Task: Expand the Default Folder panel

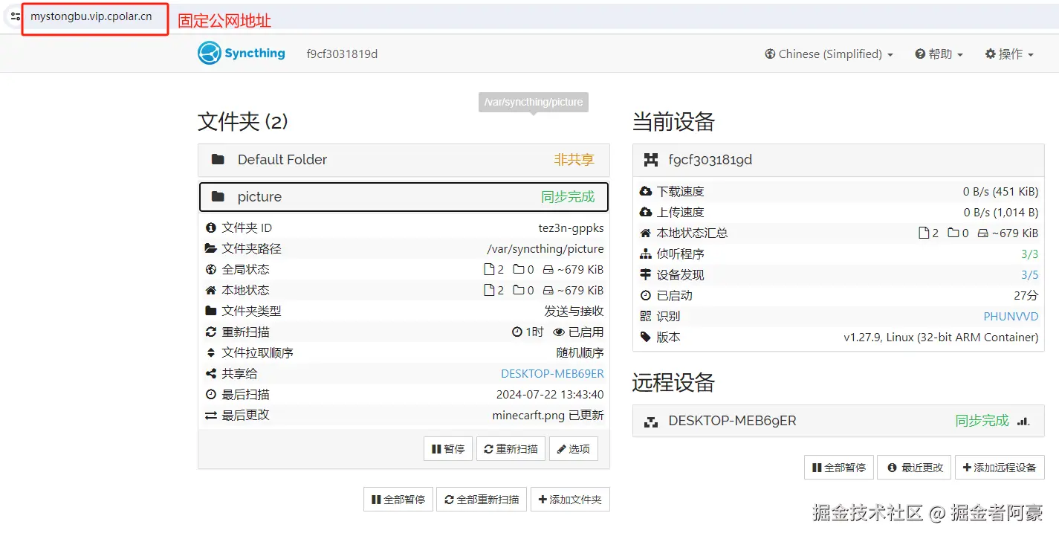Action: click(404, 160)
